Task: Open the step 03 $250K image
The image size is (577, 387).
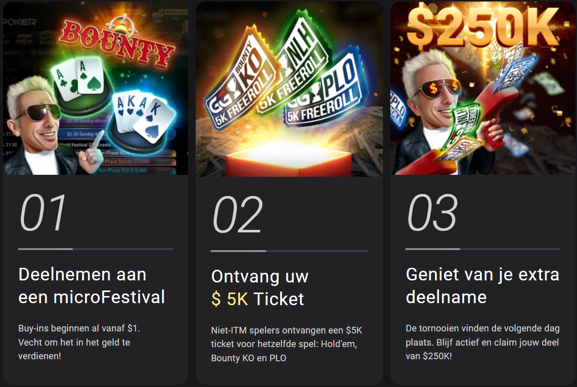Action: click(483, 88)
